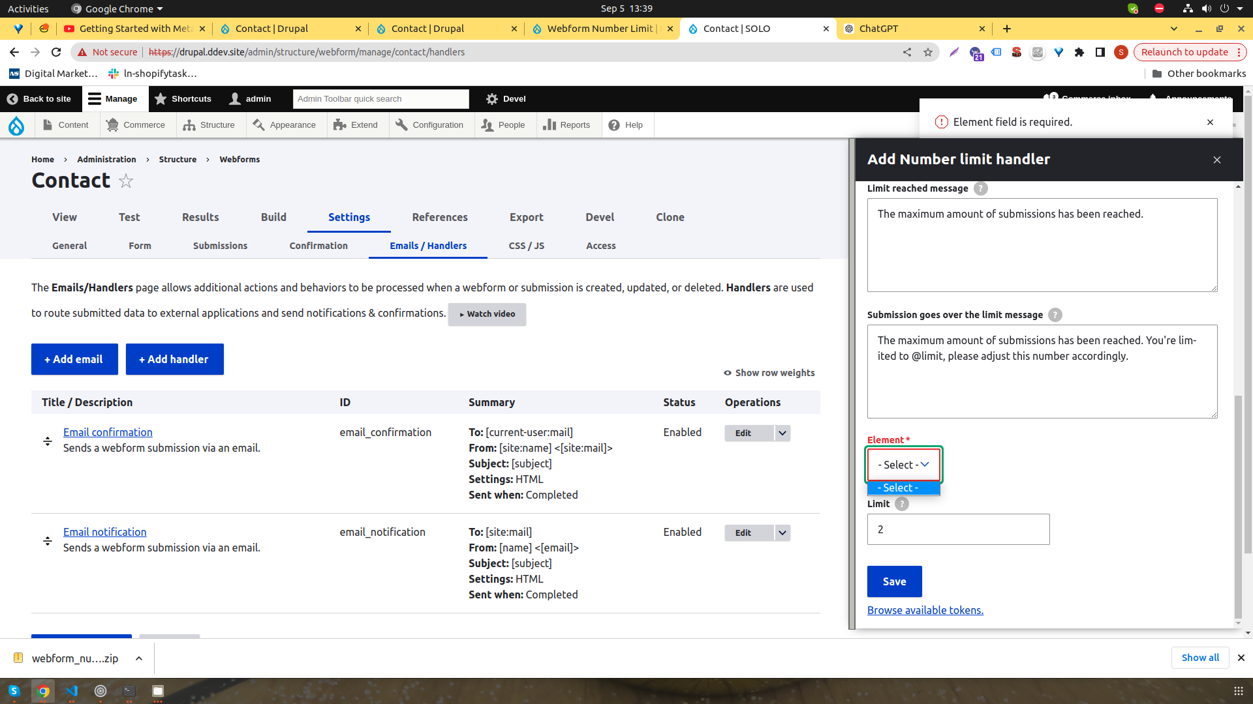Image resolution: width=1253 pixels, height=704 pixels.
Task: Switch to the Submissions tab
Action: click(x=220, y=246)
